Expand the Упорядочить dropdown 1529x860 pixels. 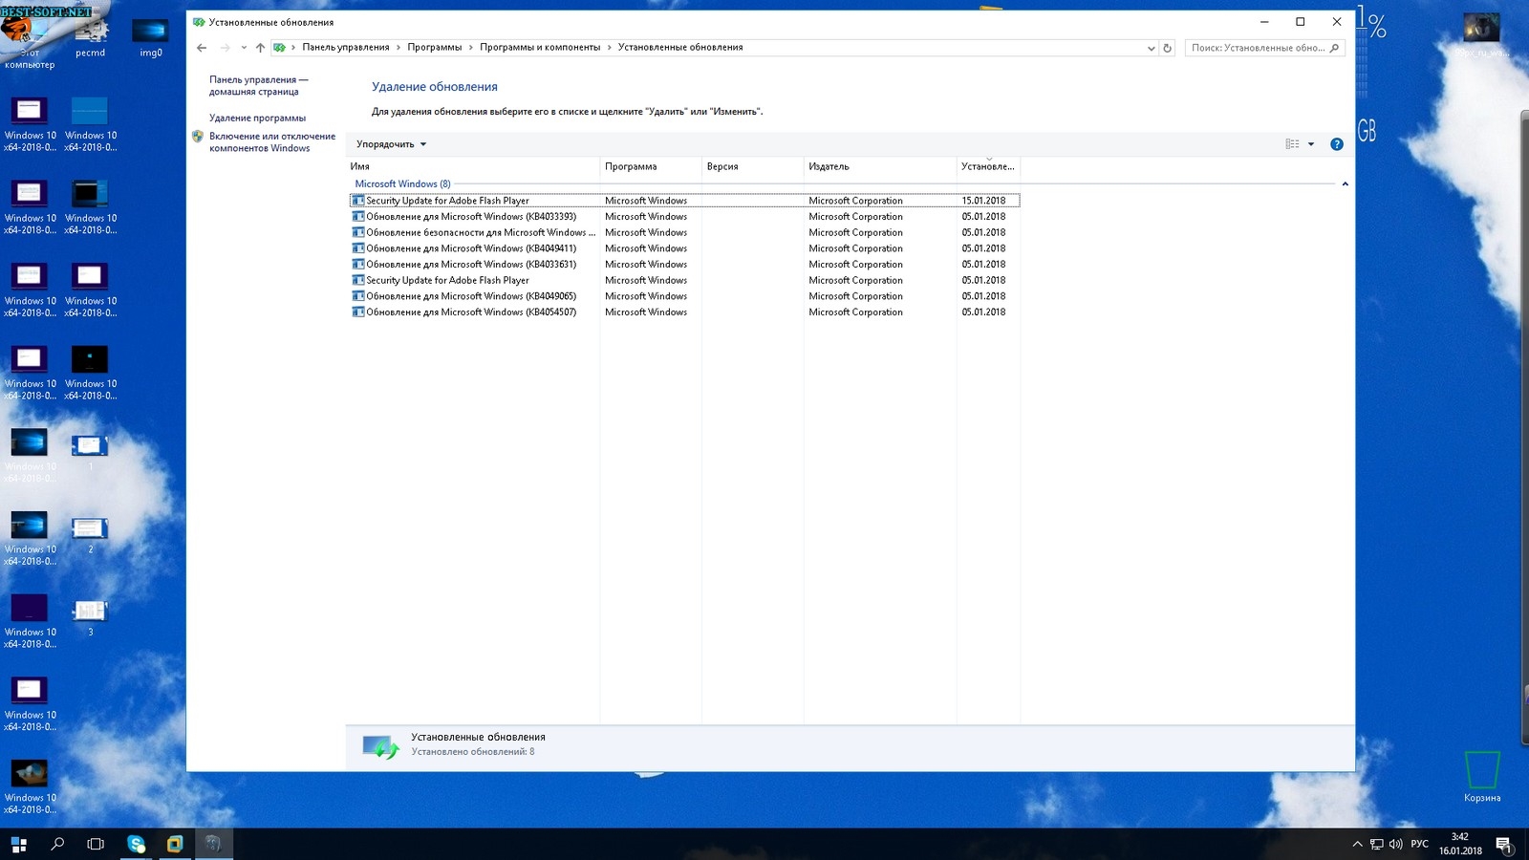click(391, 144)
